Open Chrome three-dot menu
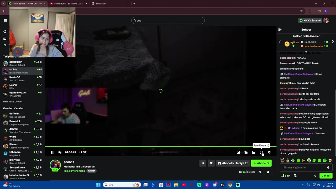336x189 pixels. tap(332, 11)
